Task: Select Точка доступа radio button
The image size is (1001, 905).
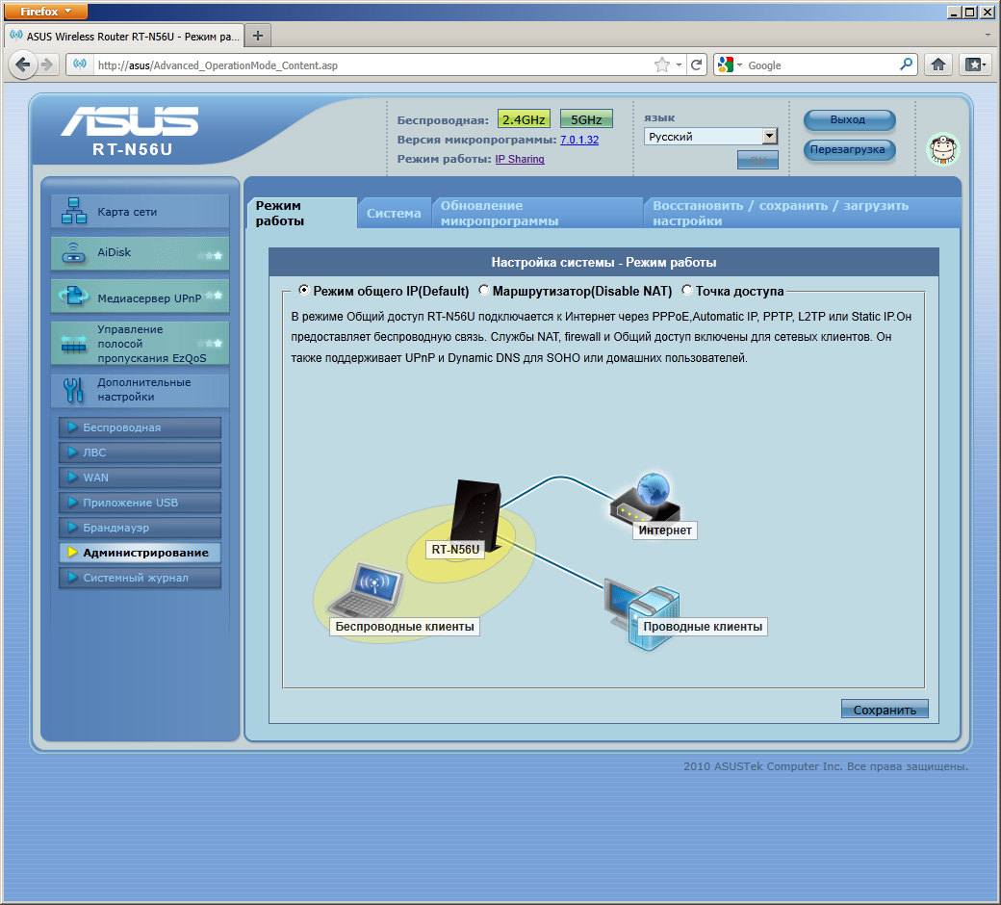Action: click(x=687, y=290)
